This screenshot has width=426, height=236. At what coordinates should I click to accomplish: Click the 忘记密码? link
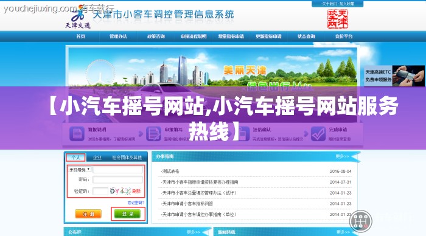(136, 203)
